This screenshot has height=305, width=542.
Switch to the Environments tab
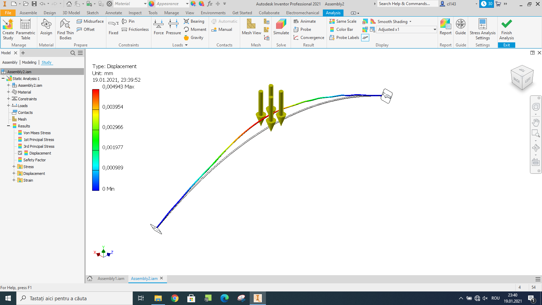coord(213,13)
